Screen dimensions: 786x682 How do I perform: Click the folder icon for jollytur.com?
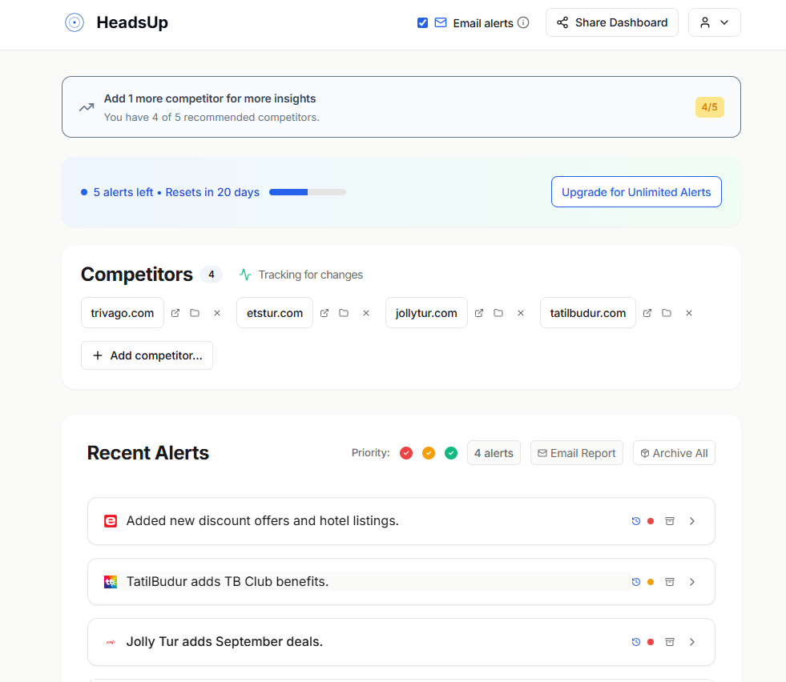pyautogui.click(x=498, y=313)
